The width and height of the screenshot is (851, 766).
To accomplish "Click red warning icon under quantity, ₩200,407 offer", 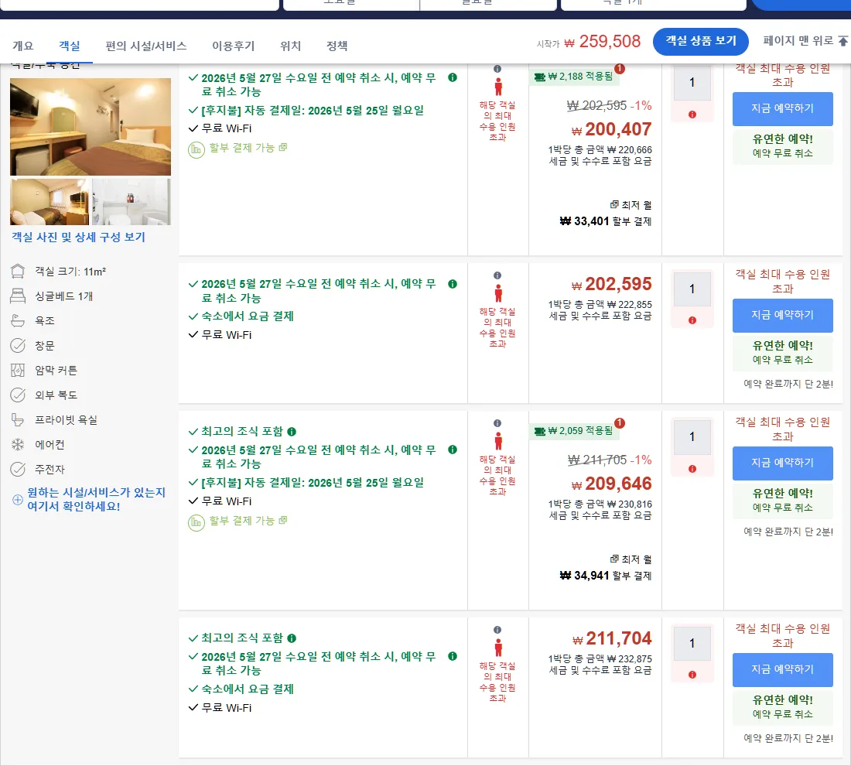I will pos(692,115).
